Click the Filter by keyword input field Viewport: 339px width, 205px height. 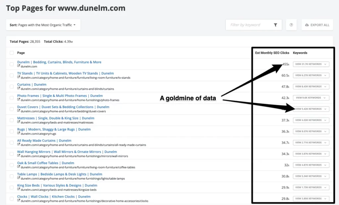pos(254,25)
